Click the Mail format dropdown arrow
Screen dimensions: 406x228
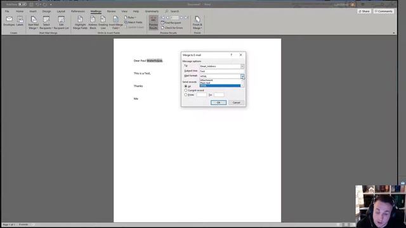[x=242, y=76]
